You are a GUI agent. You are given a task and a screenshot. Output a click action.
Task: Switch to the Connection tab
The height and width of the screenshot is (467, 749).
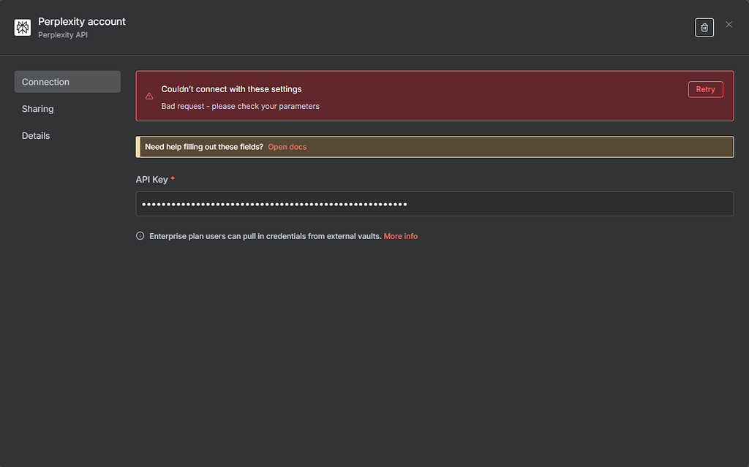(67, 82)
